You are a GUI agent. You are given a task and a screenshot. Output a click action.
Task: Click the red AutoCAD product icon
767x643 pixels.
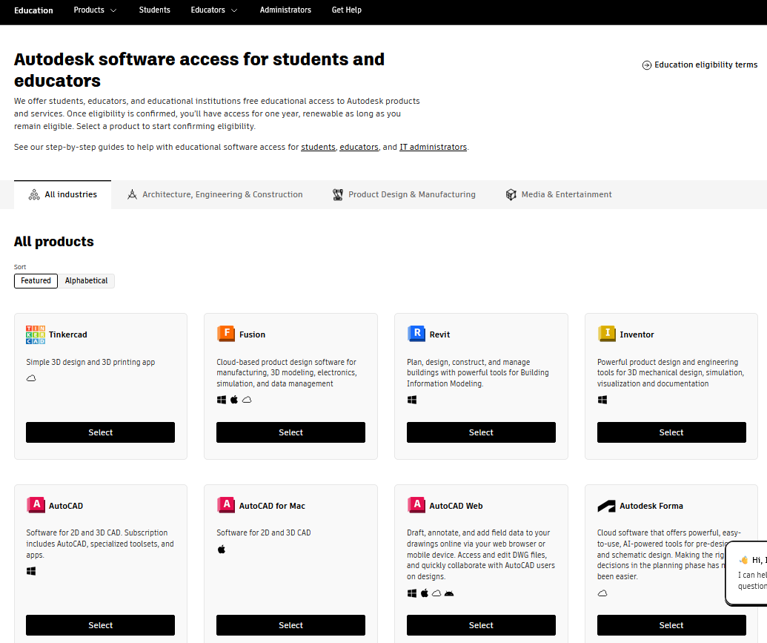[x=36, y=505]
